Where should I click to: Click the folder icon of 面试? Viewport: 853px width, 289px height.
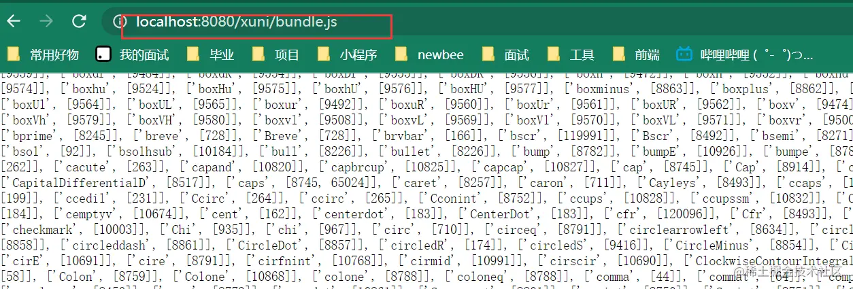tap(488, 54)
